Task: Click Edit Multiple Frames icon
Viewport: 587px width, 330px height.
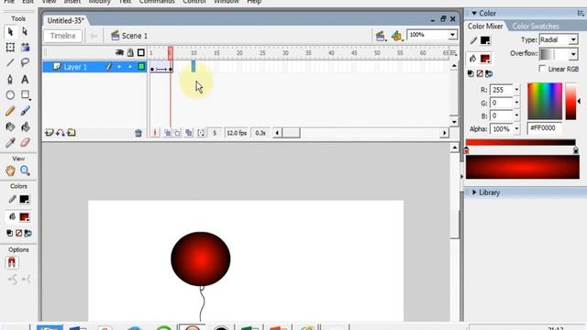Action: pyautogui.click(x=189, y=133)
